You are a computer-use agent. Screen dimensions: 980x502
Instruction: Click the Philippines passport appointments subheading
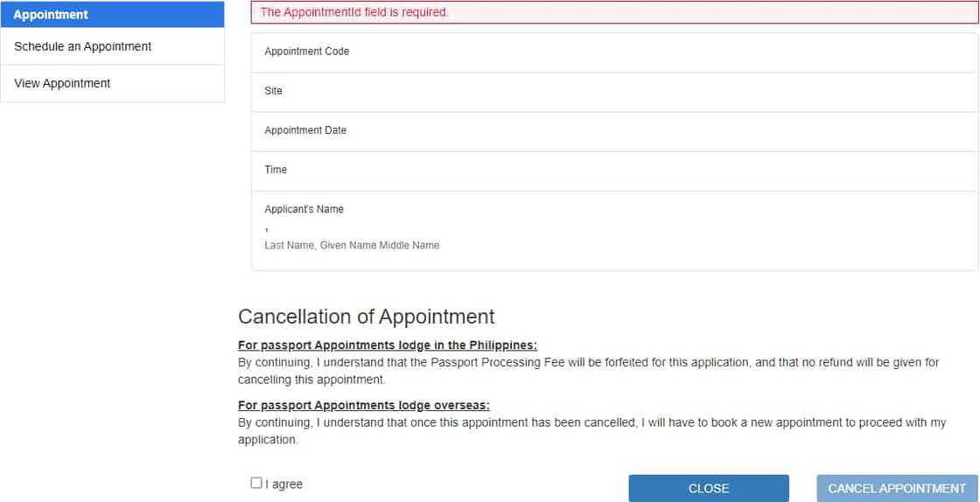pyautogui.click(x=387, y=345)
